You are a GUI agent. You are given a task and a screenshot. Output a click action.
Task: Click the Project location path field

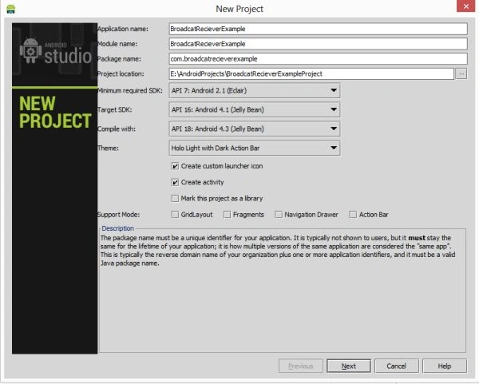coord(311,74)
